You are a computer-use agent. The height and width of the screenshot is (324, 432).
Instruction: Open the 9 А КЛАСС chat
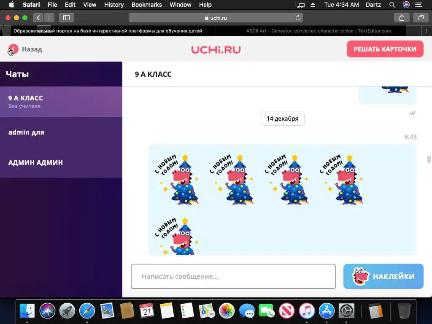tap(61, 102)
